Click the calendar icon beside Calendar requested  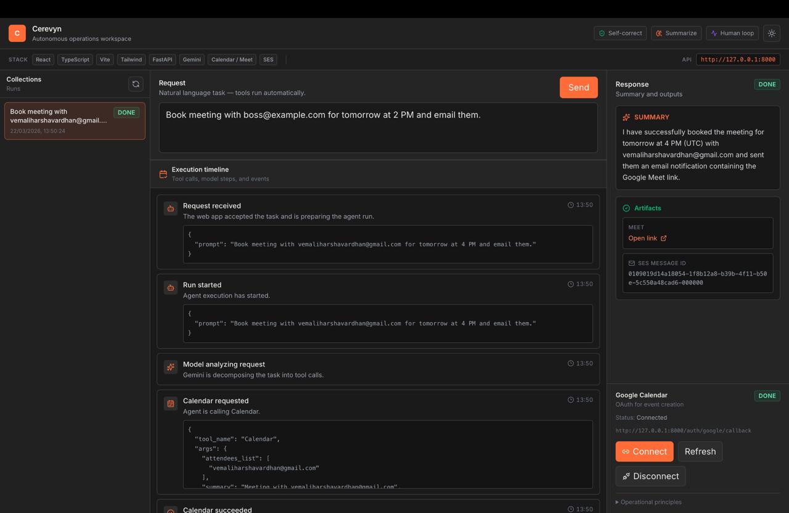tap(171, 403)
